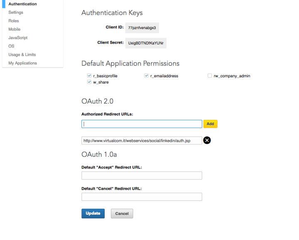This screenshot has width=299, height=240.
Task: Enable the rw_company_admin permission
Action: (x=210, y=76)
